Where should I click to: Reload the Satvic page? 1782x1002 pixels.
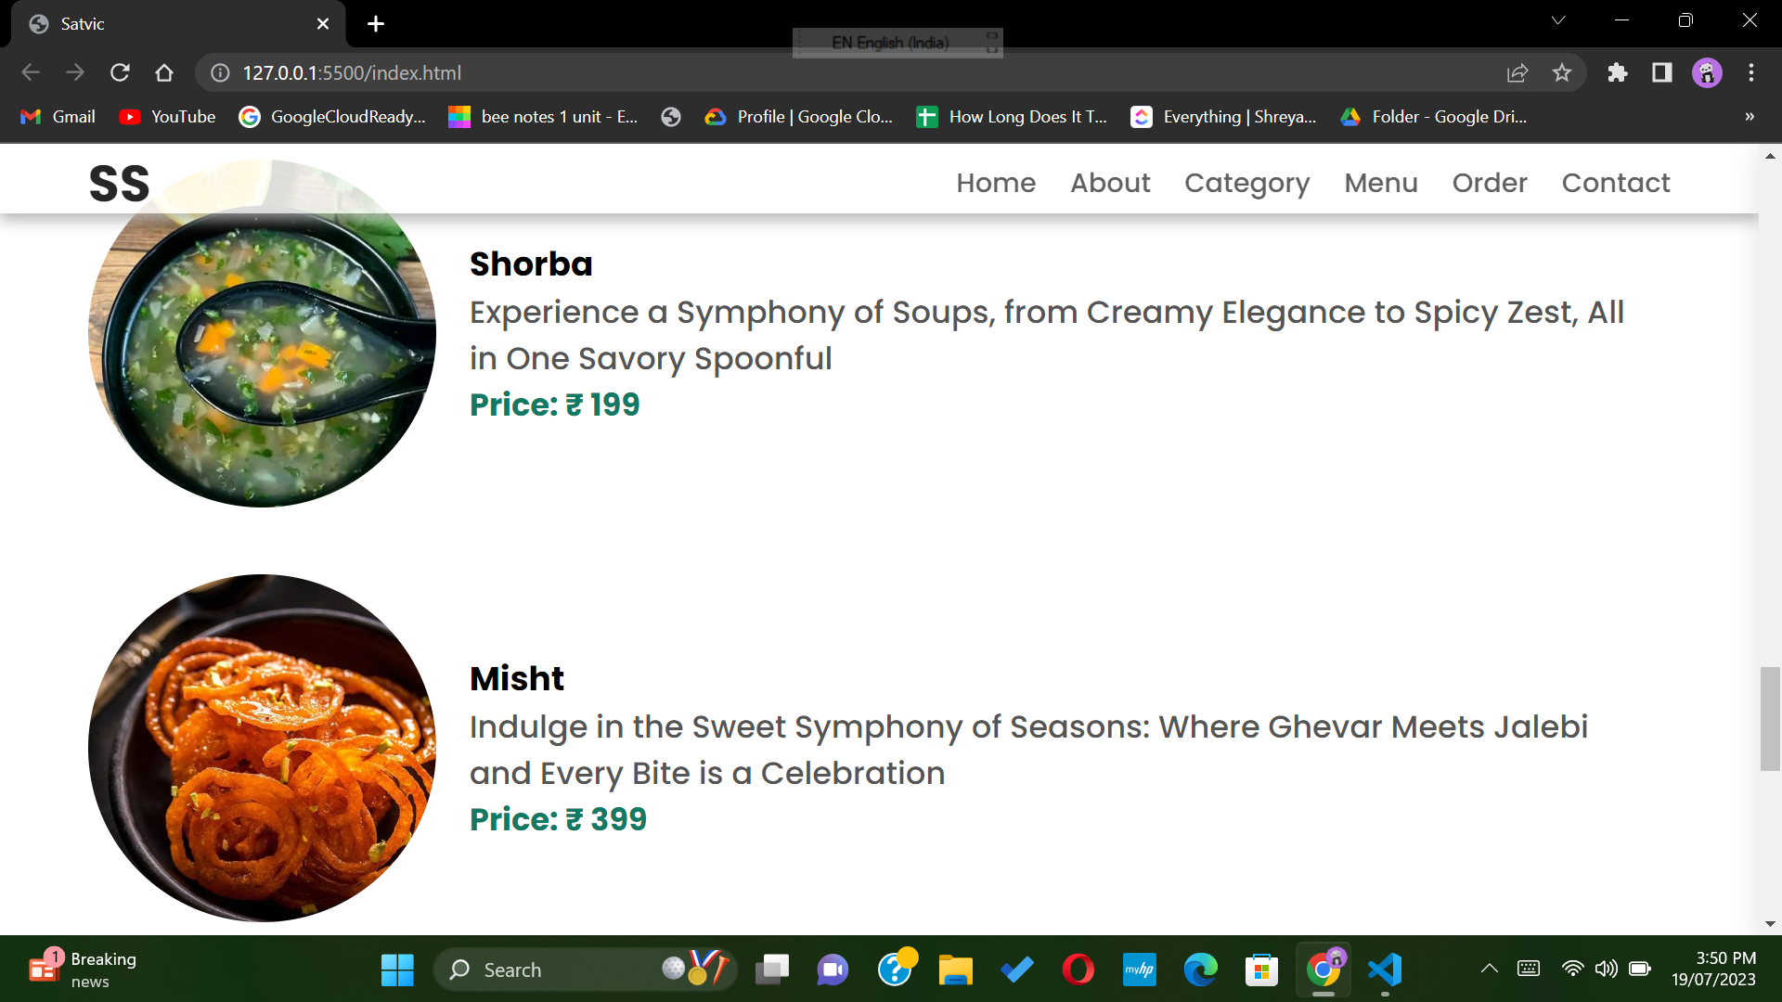[x=120, y=72]
